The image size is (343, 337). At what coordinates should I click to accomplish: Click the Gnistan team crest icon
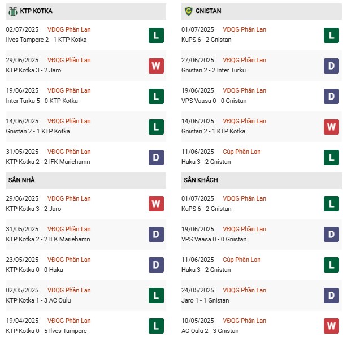click(188, 11)
